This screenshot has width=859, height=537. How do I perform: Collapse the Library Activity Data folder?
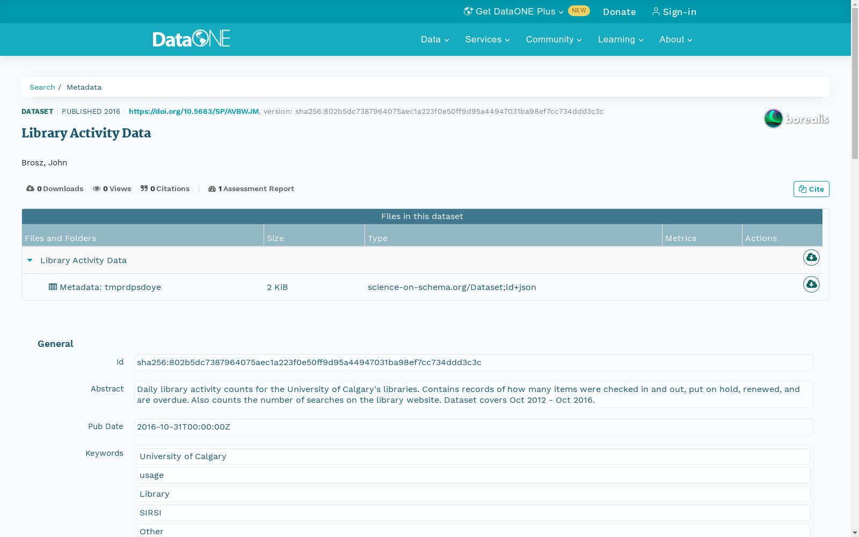pyautogui.click(x=30, y=260)
